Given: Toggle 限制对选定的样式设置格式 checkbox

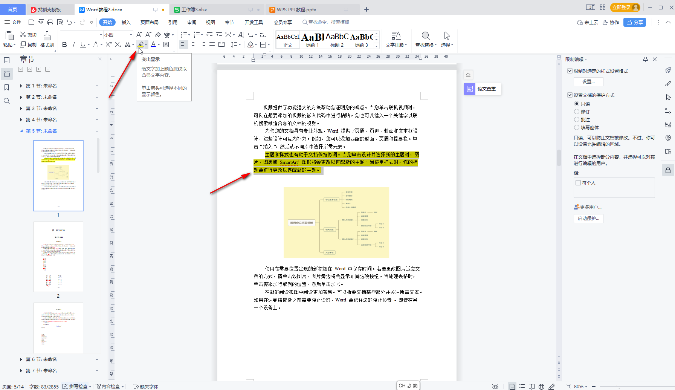Looking at the screenshot, I should [570, 71].
